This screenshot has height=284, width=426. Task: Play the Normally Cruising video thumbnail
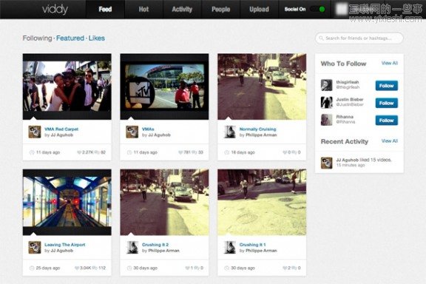tap(262, 87)
